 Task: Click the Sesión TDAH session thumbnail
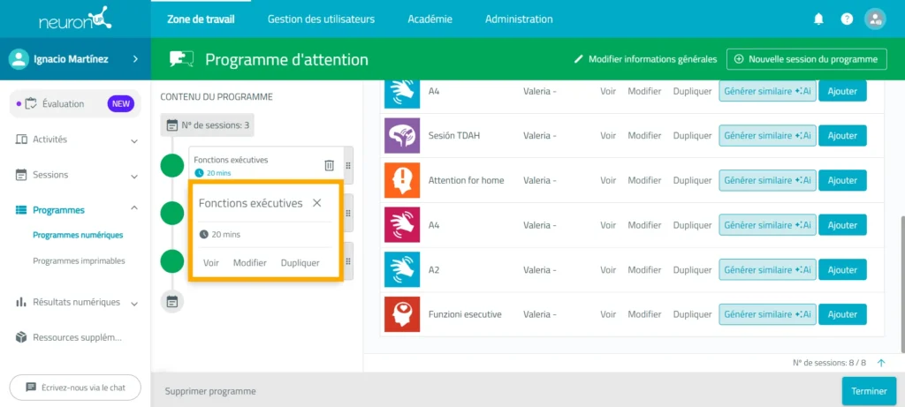click(x=402, y=135)
